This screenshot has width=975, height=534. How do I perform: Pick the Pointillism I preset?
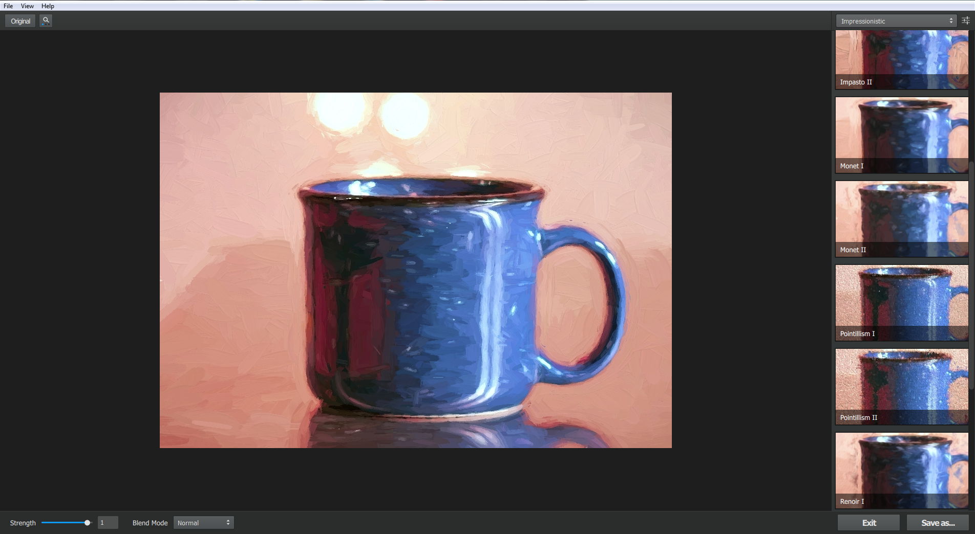click(x=901, y=303)
